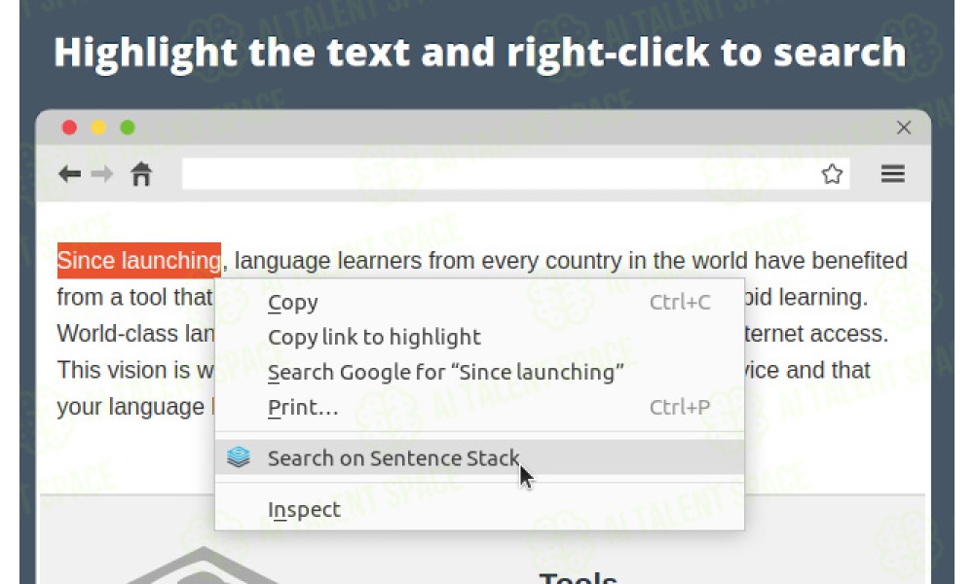Screen dimensions: 974x584
Task: Click the words "language learners from every country"
Action: (x=428, y=261)
